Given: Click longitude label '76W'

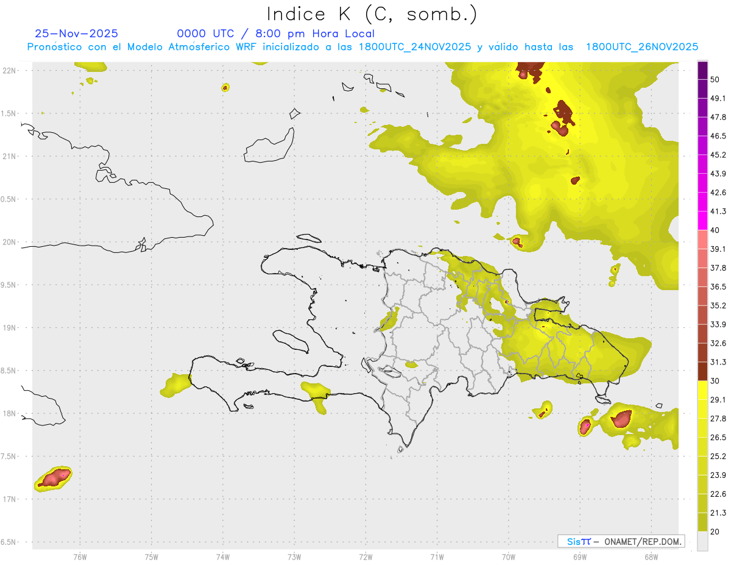Looking at the screenshot, I should pos(80,557).
